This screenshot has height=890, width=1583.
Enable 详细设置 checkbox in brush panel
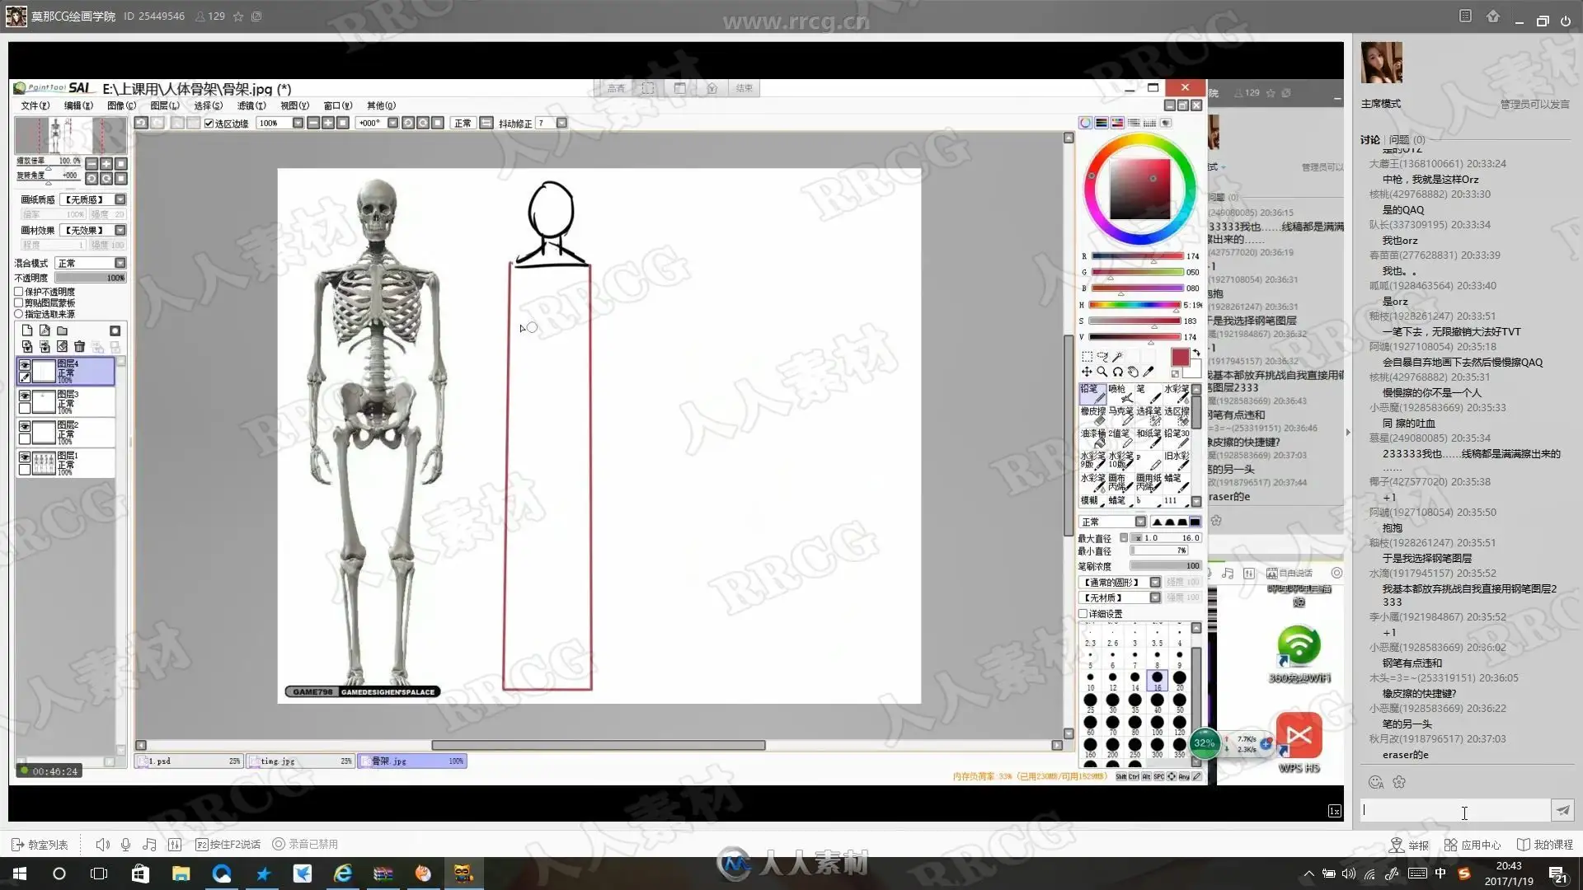(1083, 614)
